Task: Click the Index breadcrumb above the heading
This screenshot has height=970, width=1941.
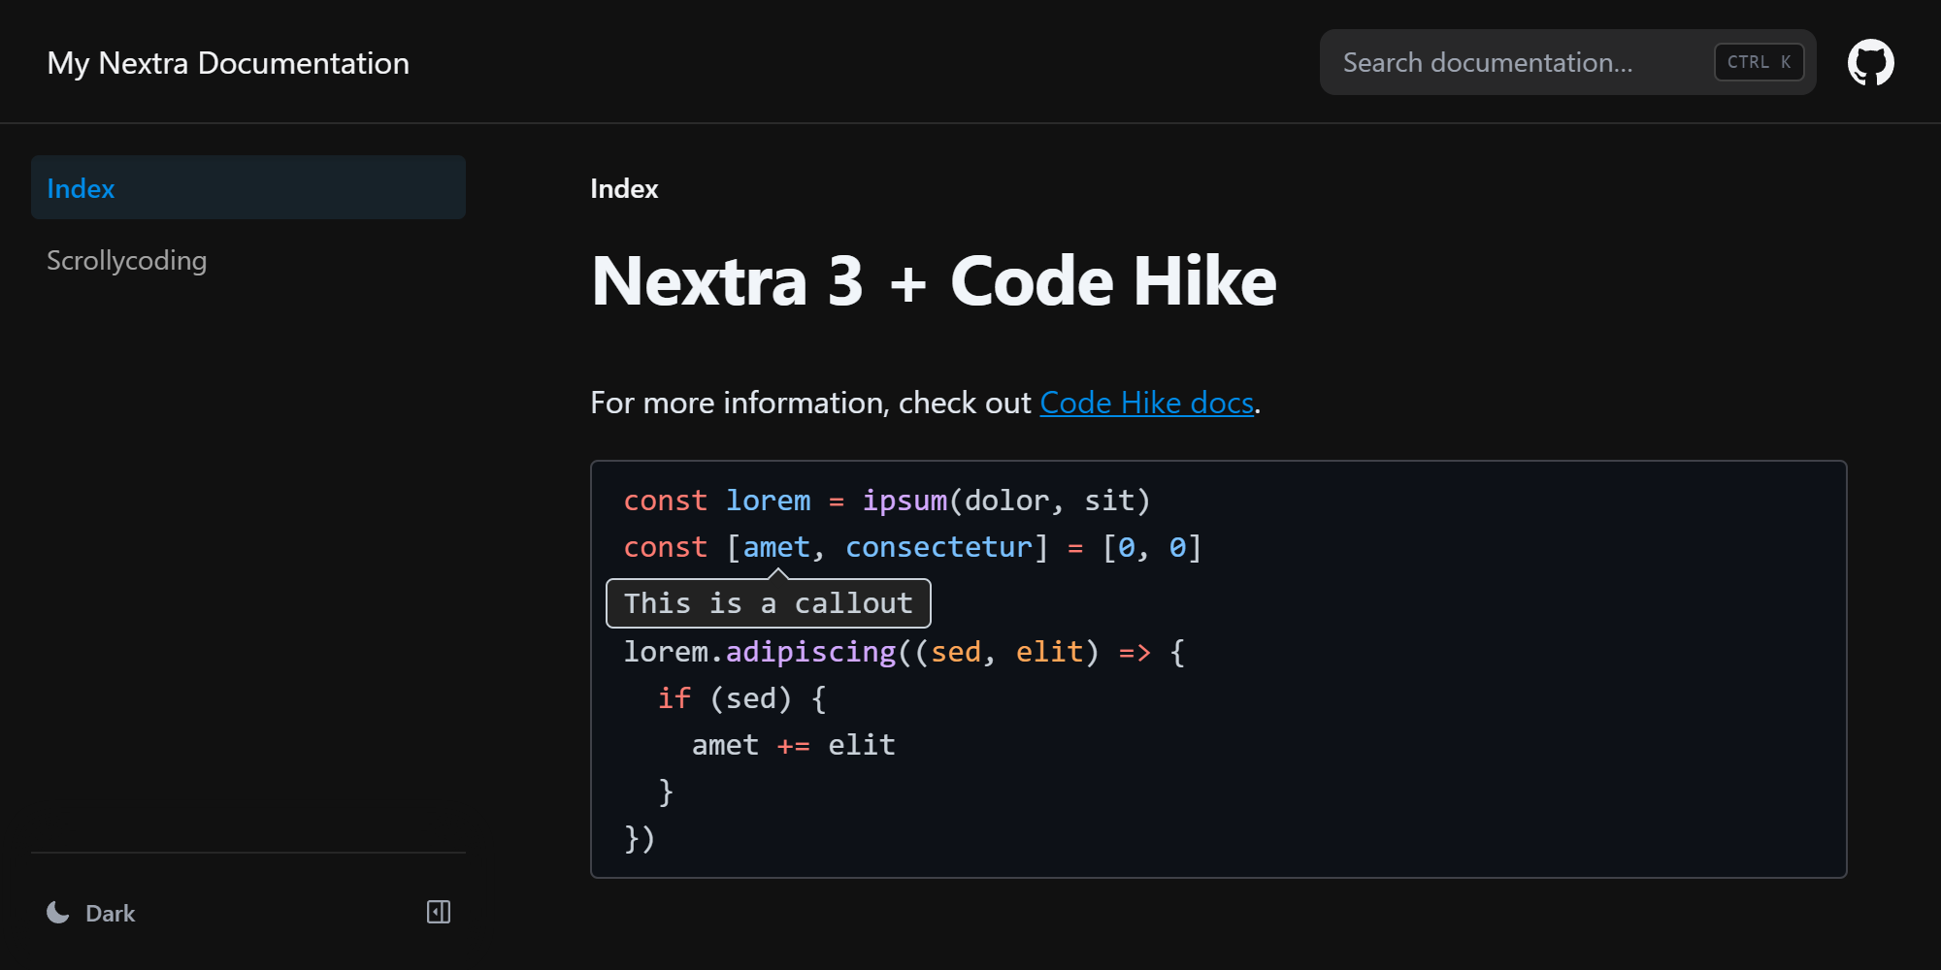Action: 624,188
